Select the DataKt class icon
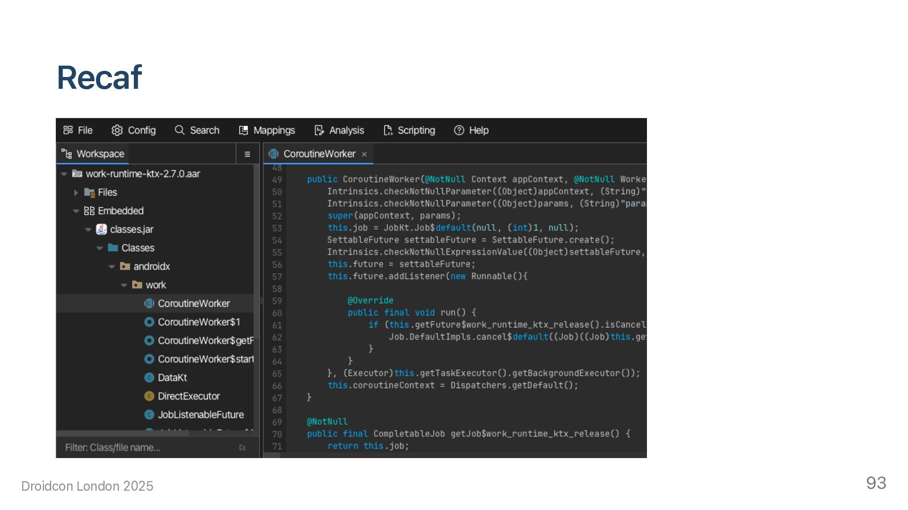Screen dimensions: 908x510 pos(149,378)
